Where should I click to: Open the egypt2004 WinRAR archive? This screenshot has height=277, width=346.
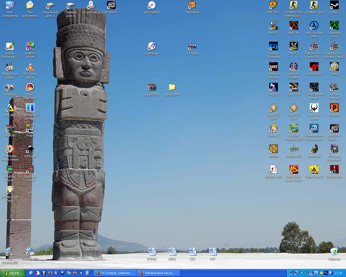point(152,88)
